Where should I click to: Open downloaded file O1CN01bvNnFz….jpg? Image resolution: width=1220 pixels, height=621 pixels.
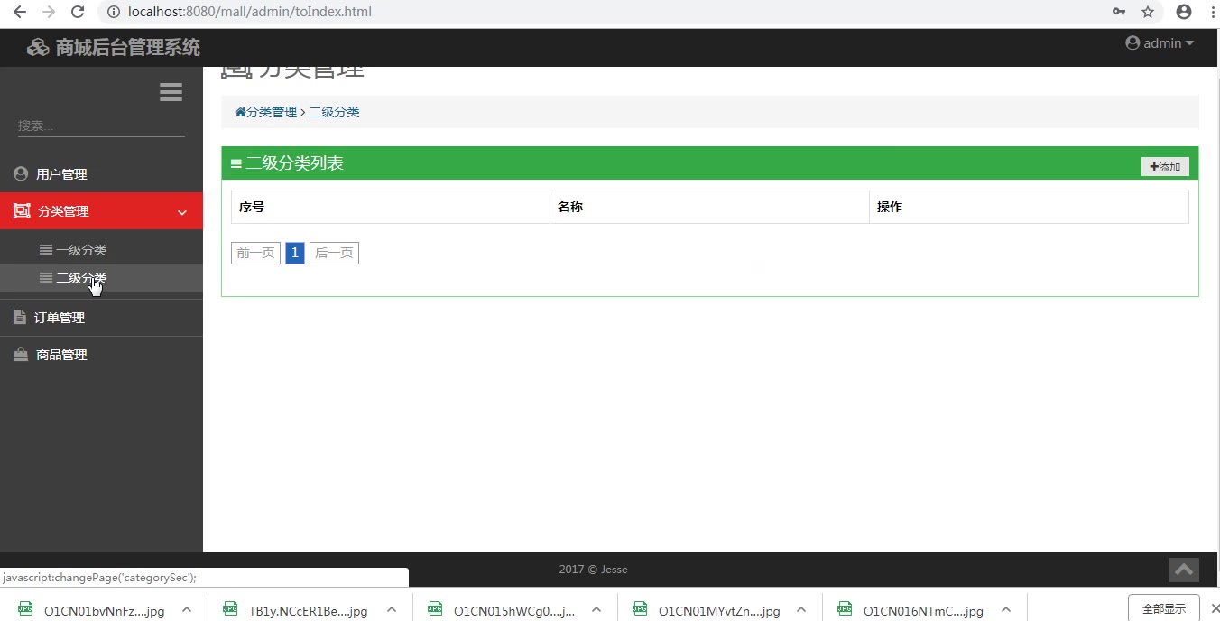(104, 611)
